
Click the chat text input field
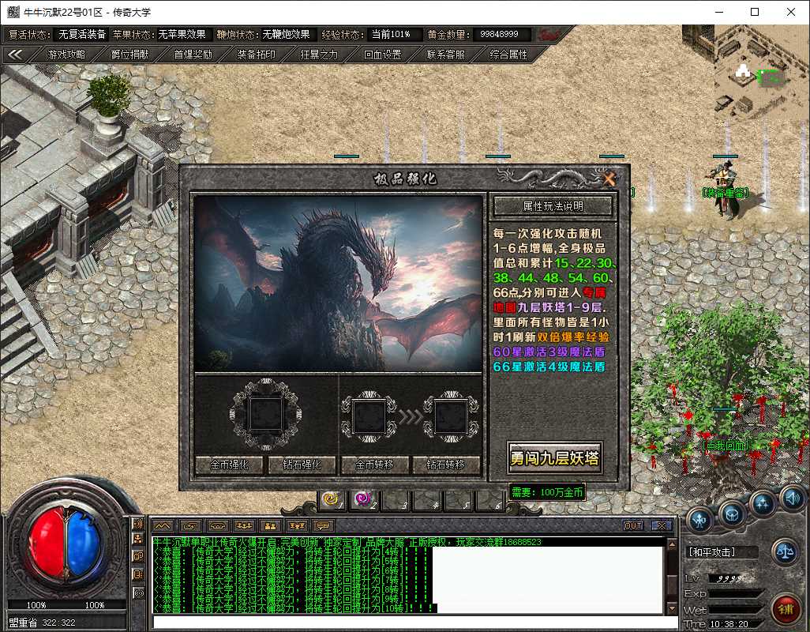point(415,623)
